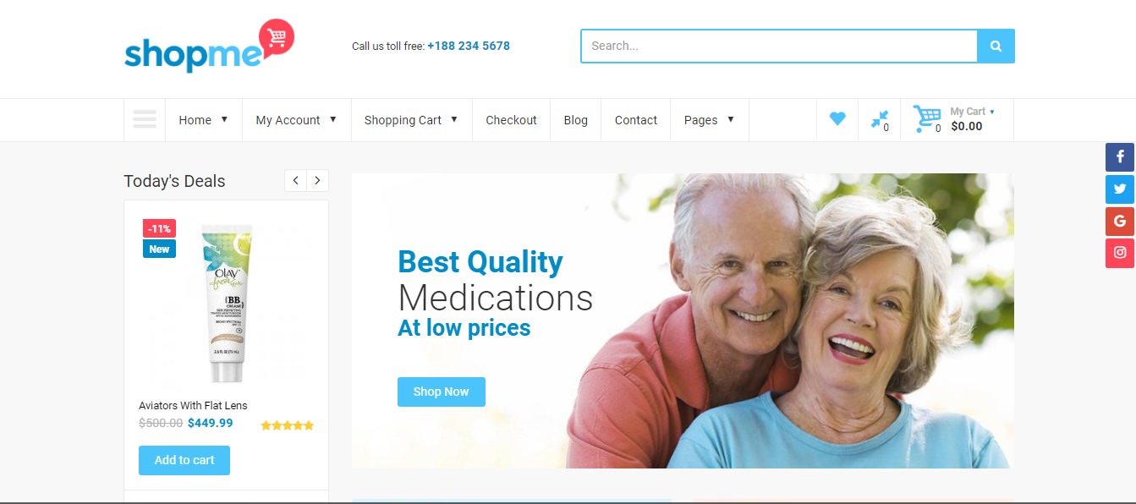Click the shopme logo
Viewport: 1136px width, 504px height.
[209, 46]
